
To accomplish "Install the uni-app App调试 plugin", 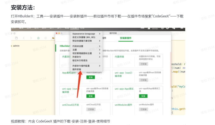I will point(143,96).
